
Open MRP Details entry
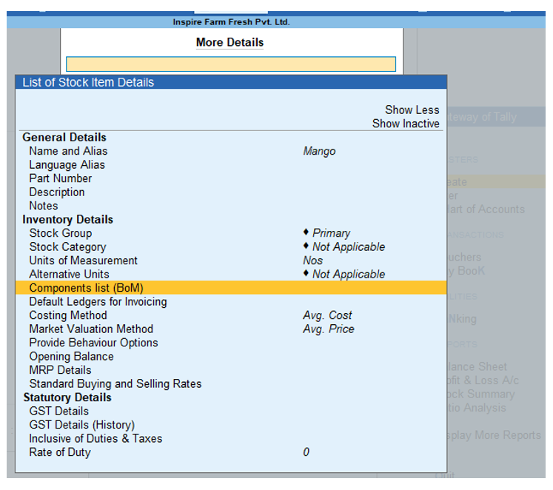(x=231, y=370)
